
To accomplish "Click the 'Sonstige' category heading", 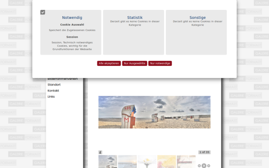I will [x=198, y=17].
